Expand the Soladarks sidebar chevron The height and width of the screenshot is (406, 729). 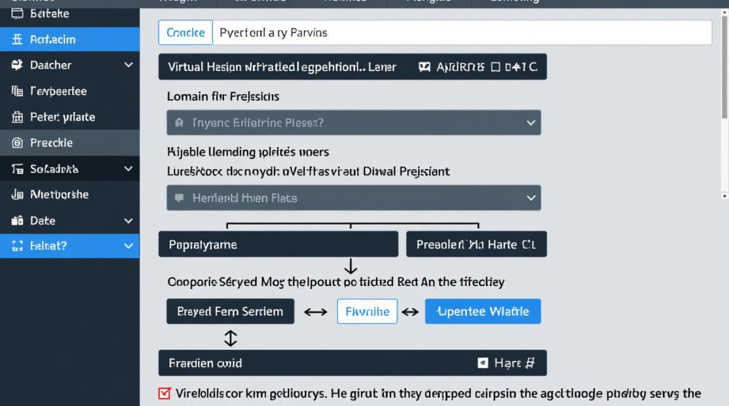coord(129,169)
